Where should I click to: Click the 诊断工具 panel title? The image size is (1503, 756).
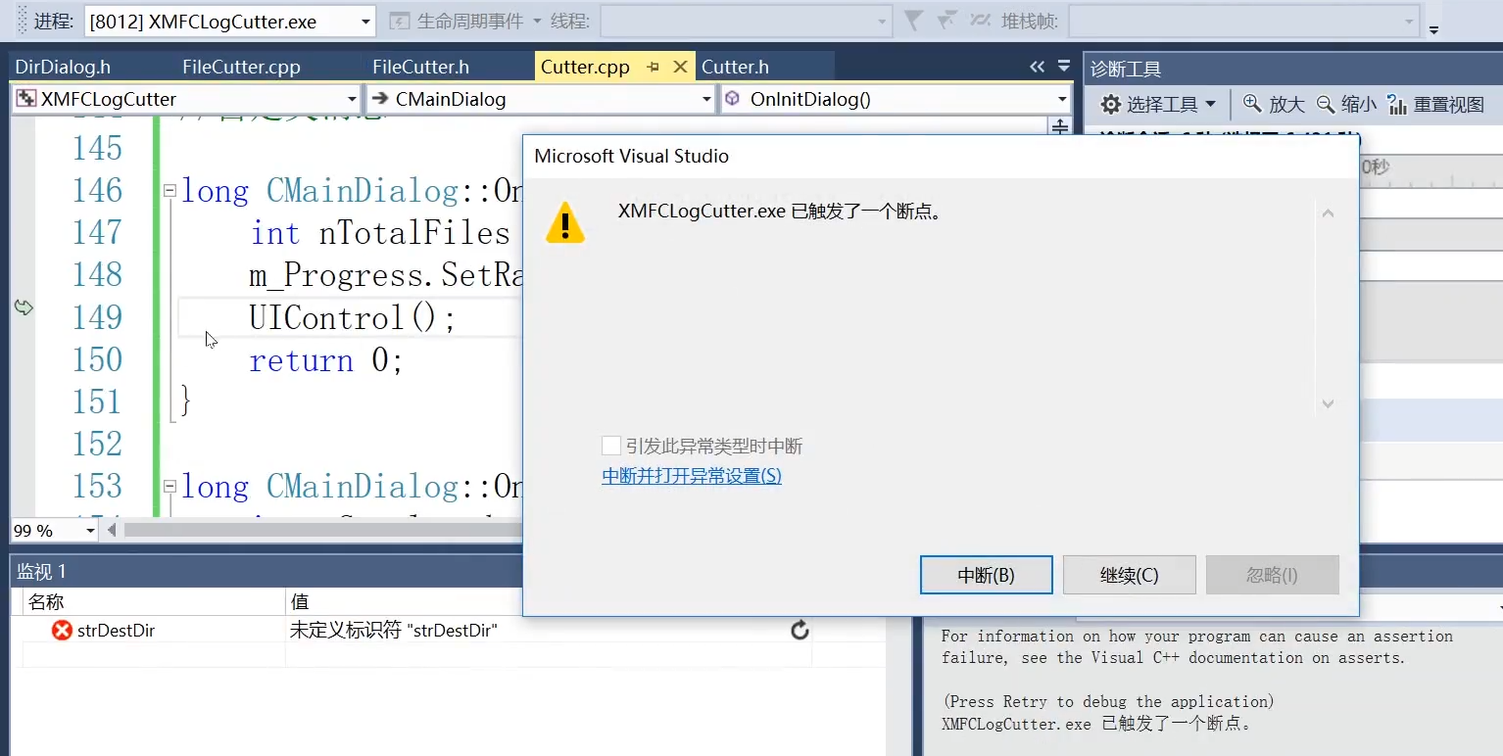point(1126,69)
